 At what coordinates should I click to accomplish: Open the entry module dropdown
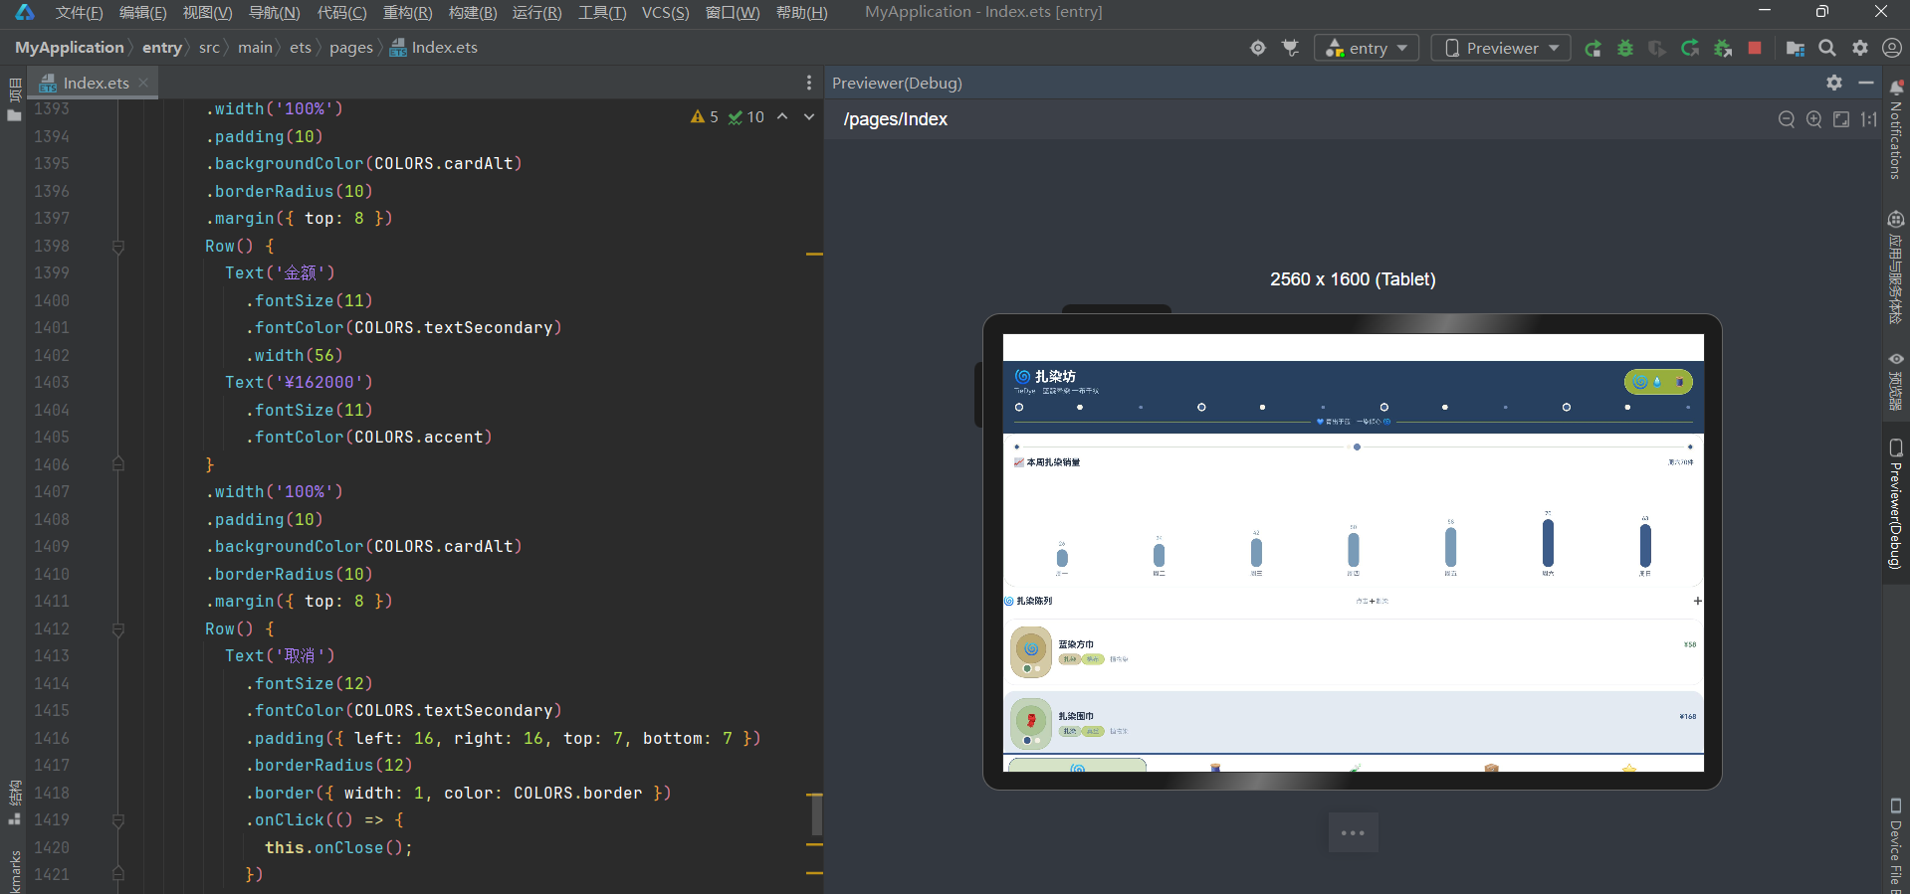[1367, 48]
